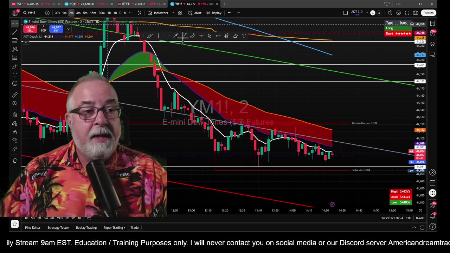Click the star favorites button at bottom left
Viewport: 450px width, 253px height.
(x=15, y=224)
